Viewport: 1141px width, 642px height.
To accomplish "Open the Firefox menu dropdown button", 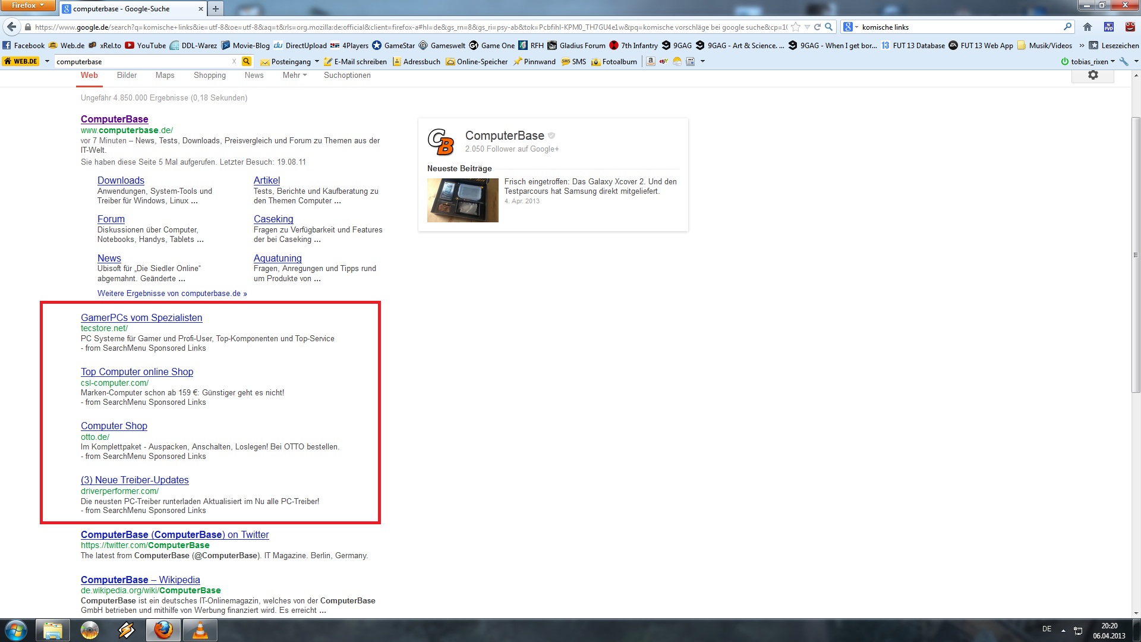I will 28,5.
